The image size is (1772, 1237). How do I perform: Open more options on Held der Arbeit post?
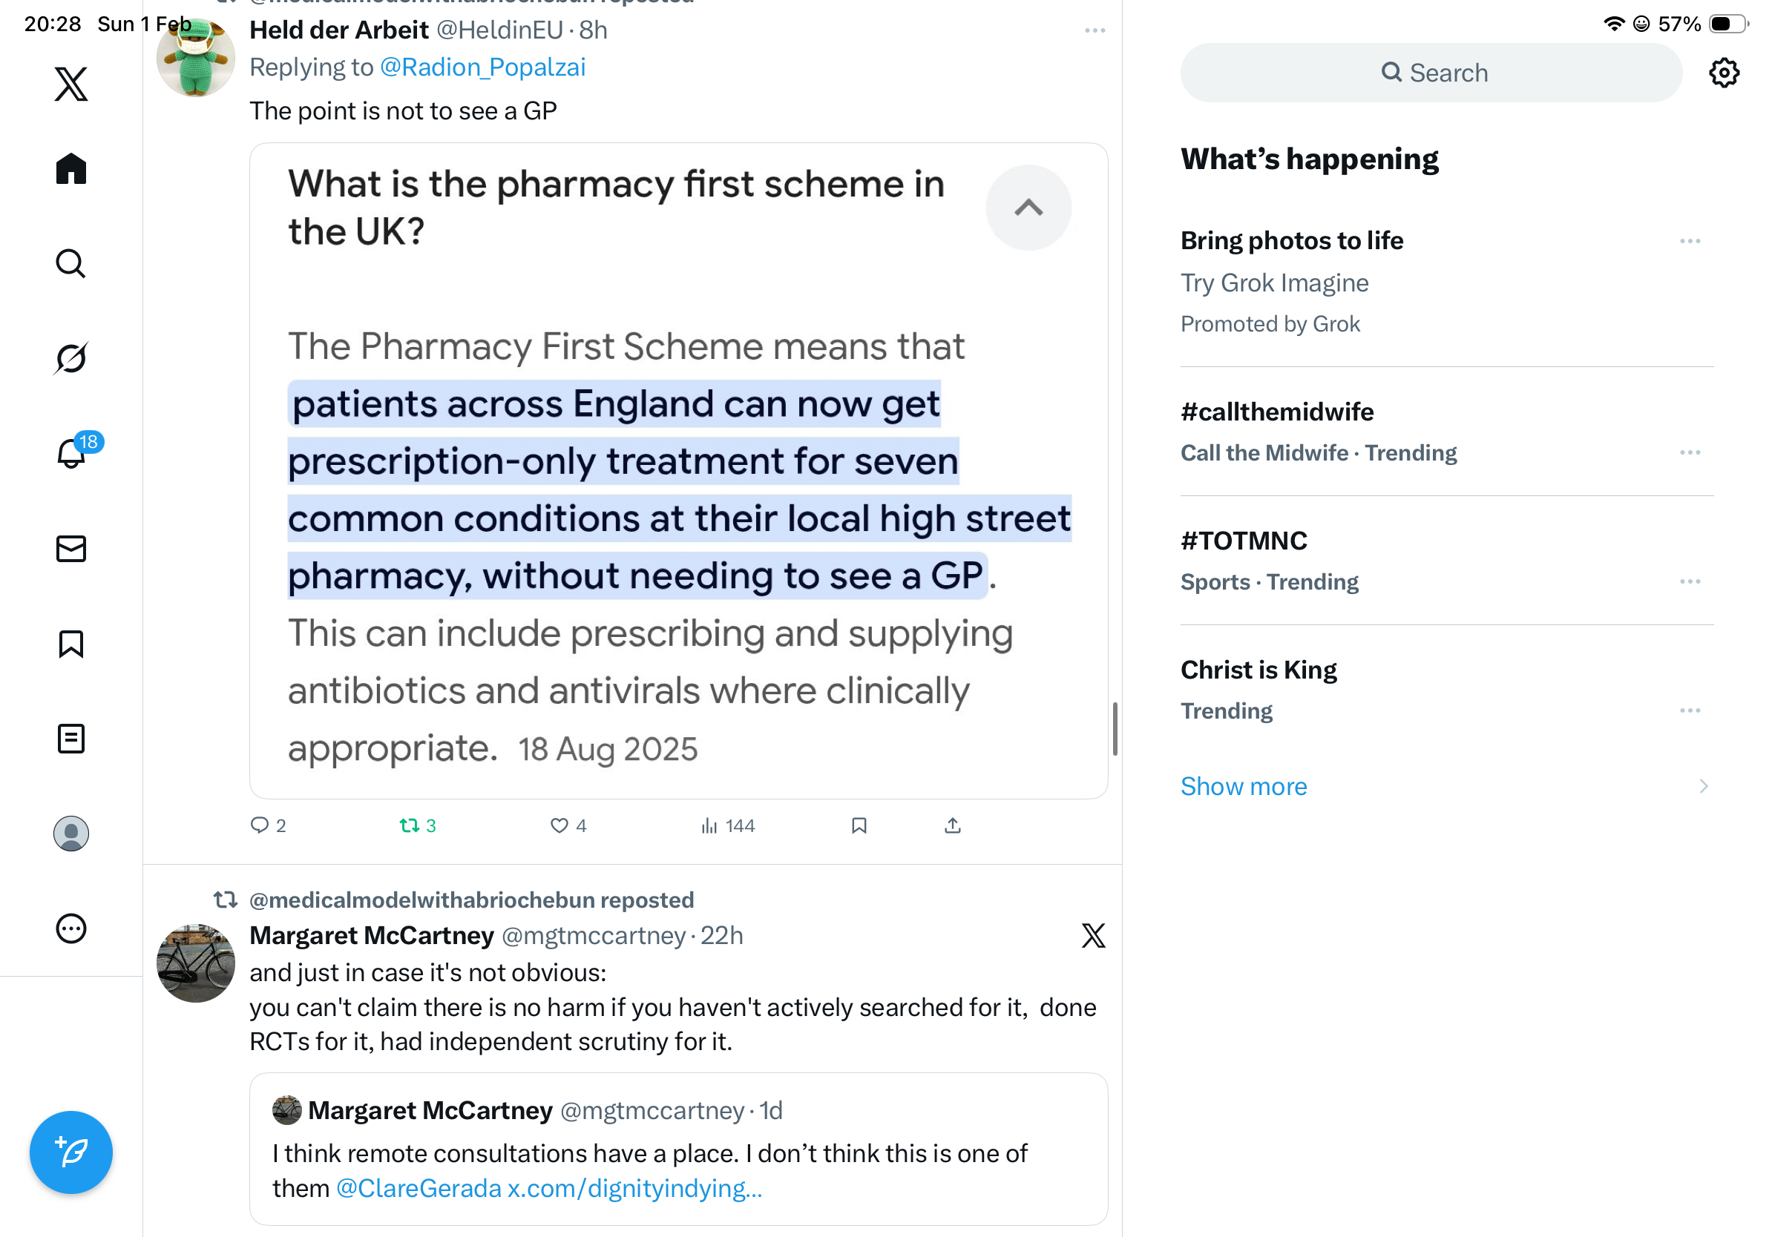1095,31
